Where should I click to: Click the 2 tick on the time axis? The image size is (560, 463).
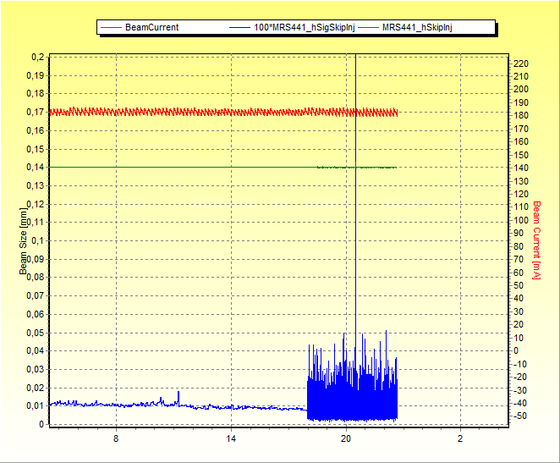pyautogui.click(x=460, y=439)
